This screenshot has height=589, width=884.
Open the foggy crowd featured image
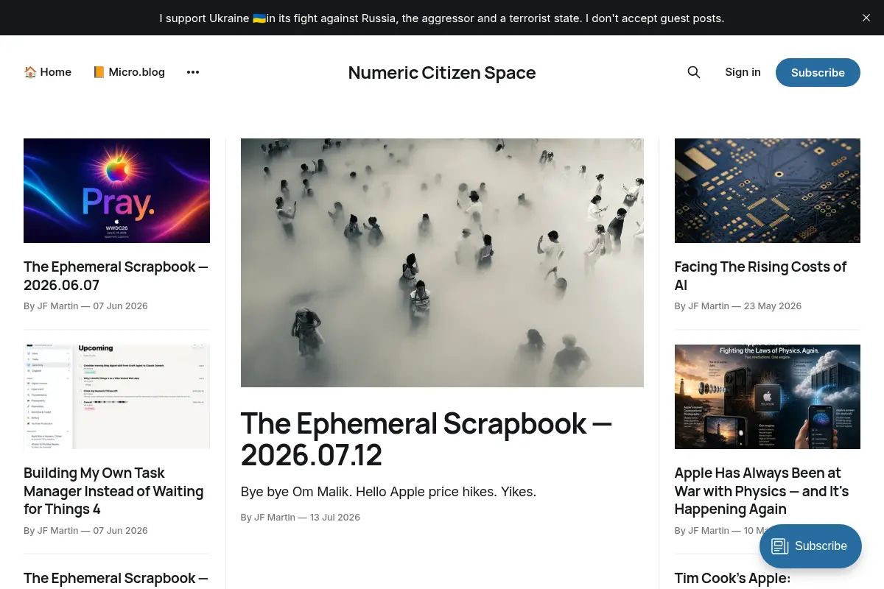click(442, 263)
